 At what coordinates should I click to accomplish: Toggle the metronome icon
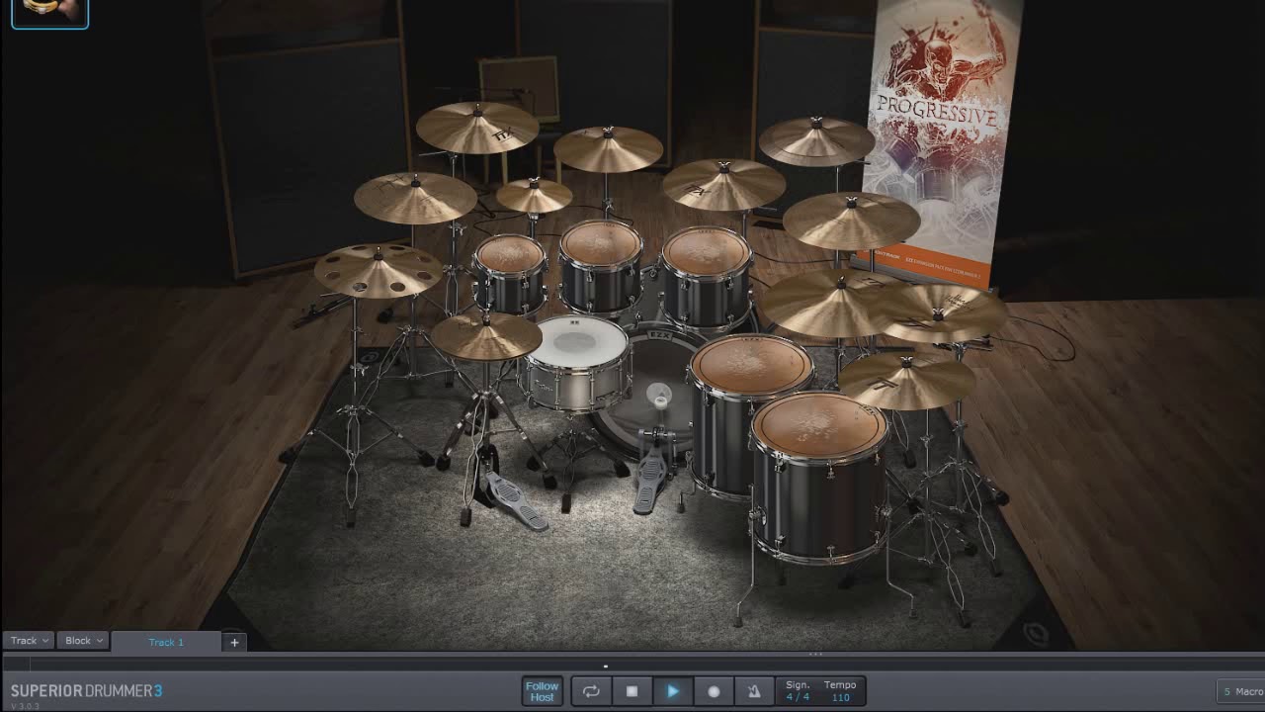[754, 691]
